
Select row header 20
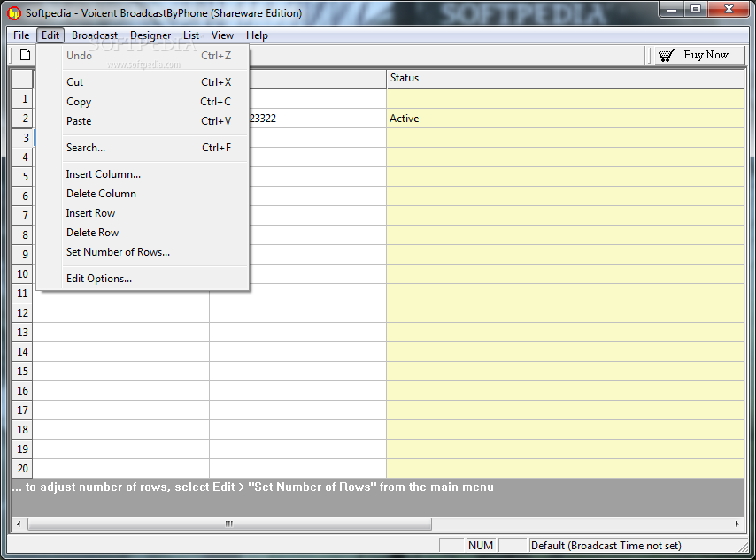click(x=22, y=468)
